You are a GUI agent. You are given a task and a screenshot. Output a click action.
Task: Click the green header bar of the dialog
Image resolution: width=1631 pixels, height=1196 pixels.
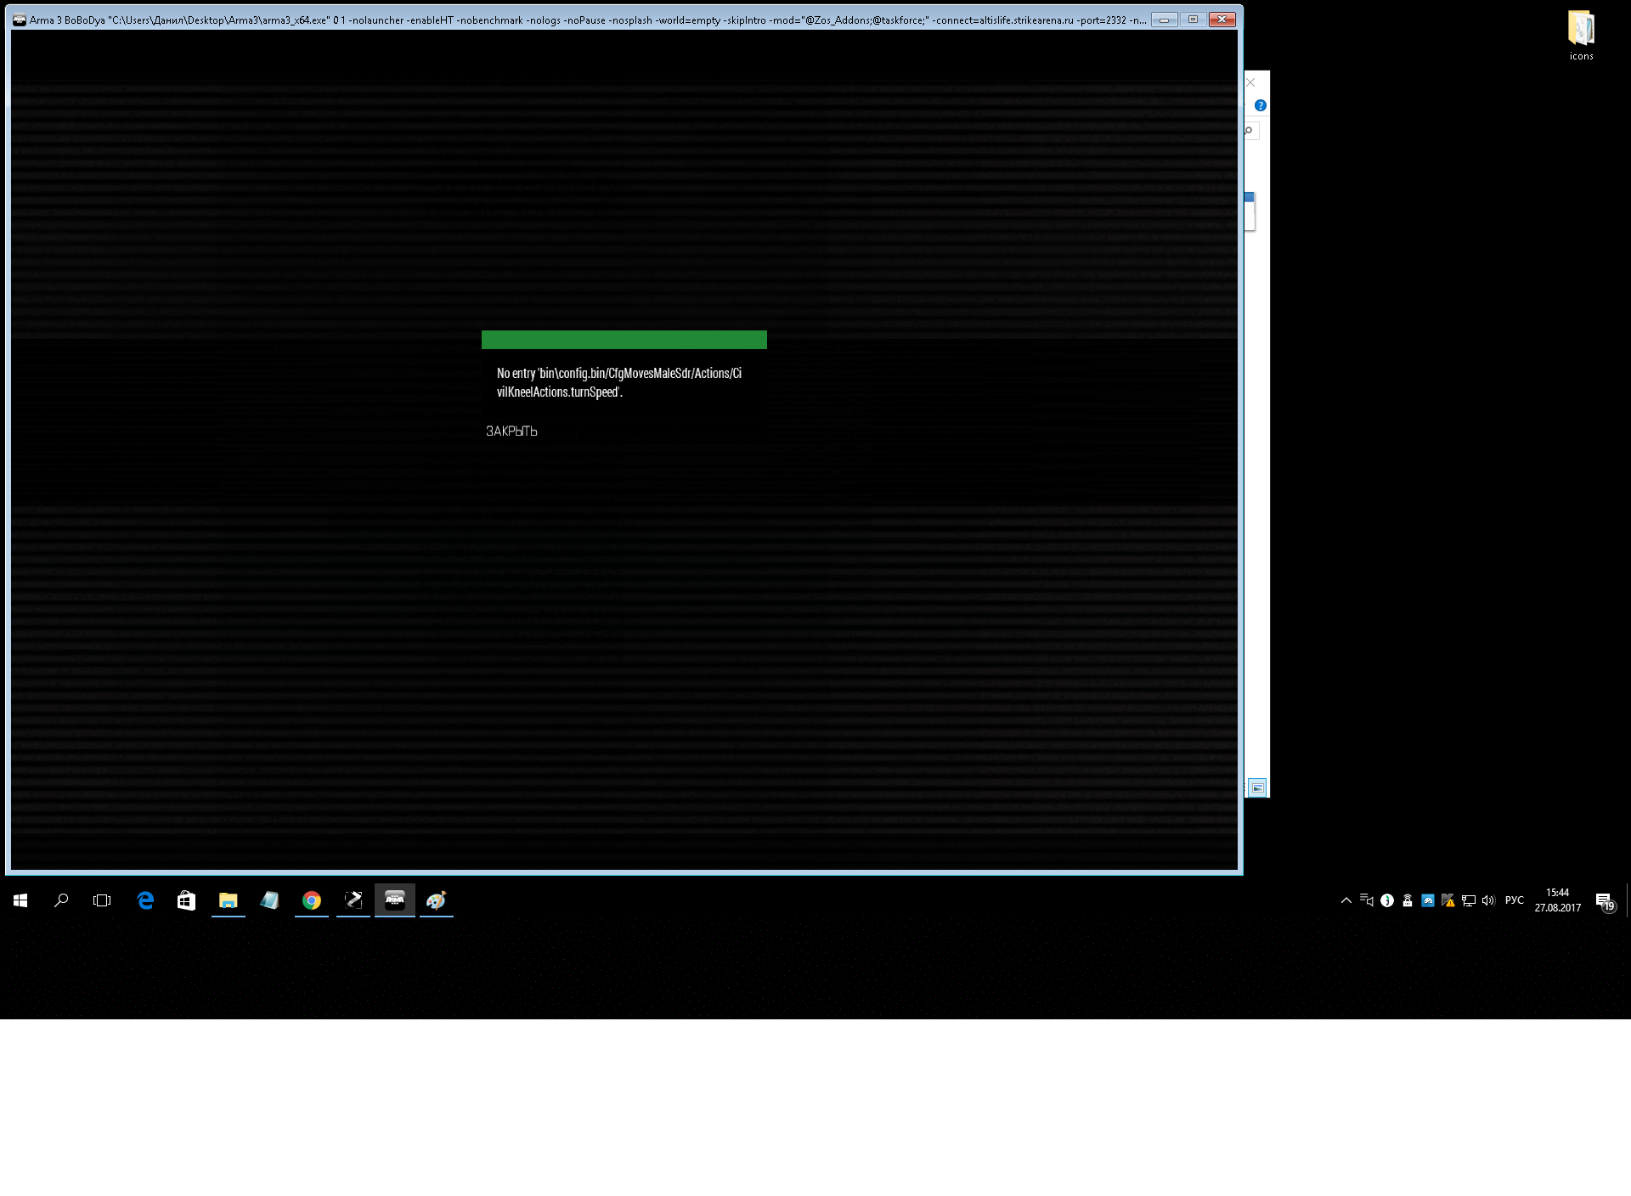(x=624, y=340)
